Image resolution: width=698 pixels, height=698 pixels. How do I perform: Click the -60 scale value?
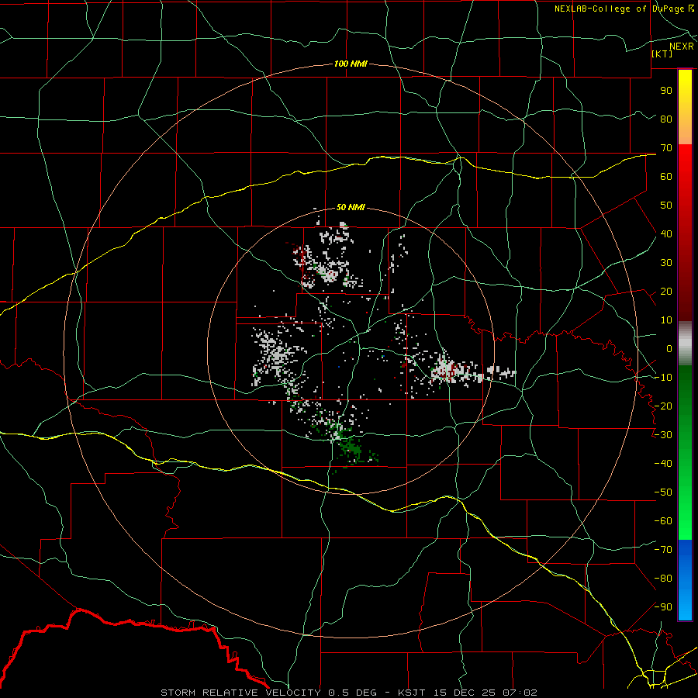663,521
